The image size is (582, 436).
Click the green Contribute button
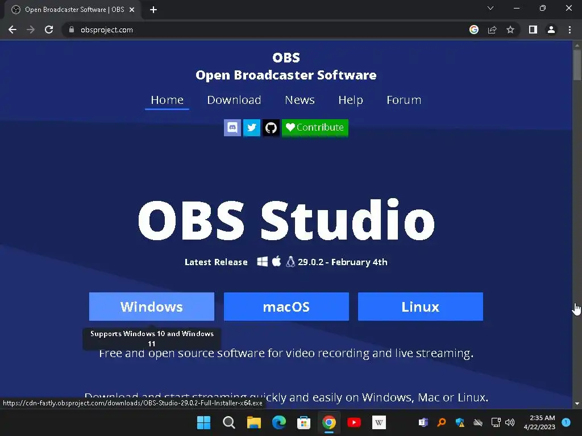[315, 128]
